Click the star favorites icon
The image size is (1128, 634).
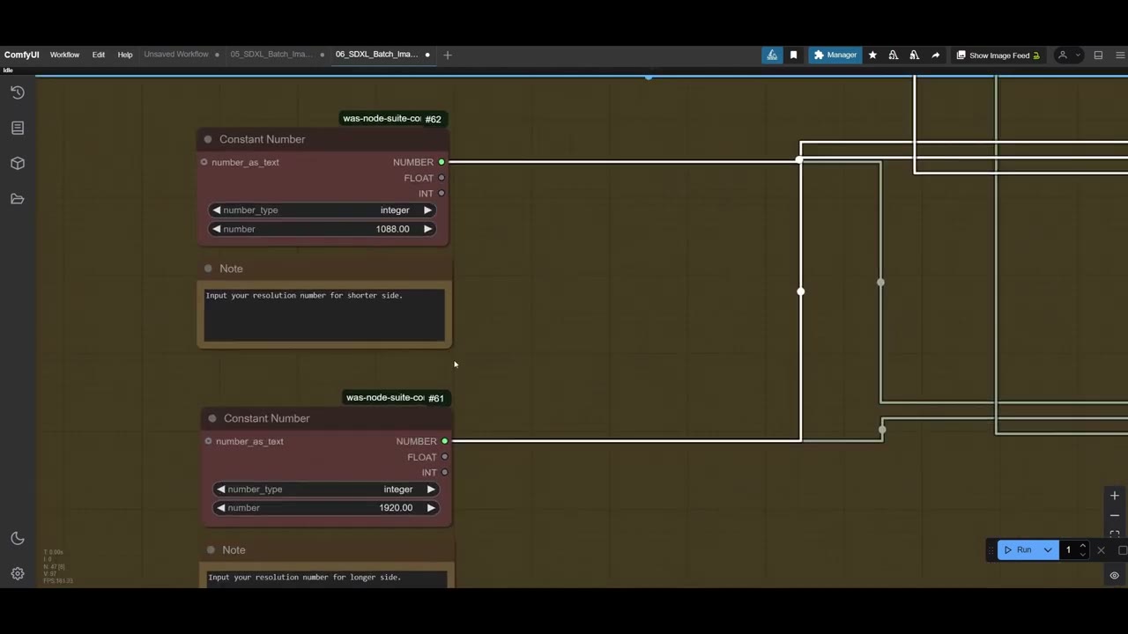coord(872,55)
